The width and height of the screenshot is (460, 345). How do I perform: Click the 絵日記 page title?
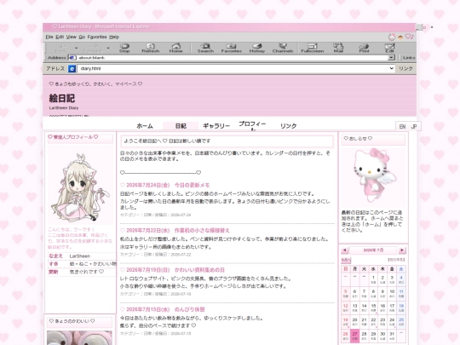click(x=62, y=98)
